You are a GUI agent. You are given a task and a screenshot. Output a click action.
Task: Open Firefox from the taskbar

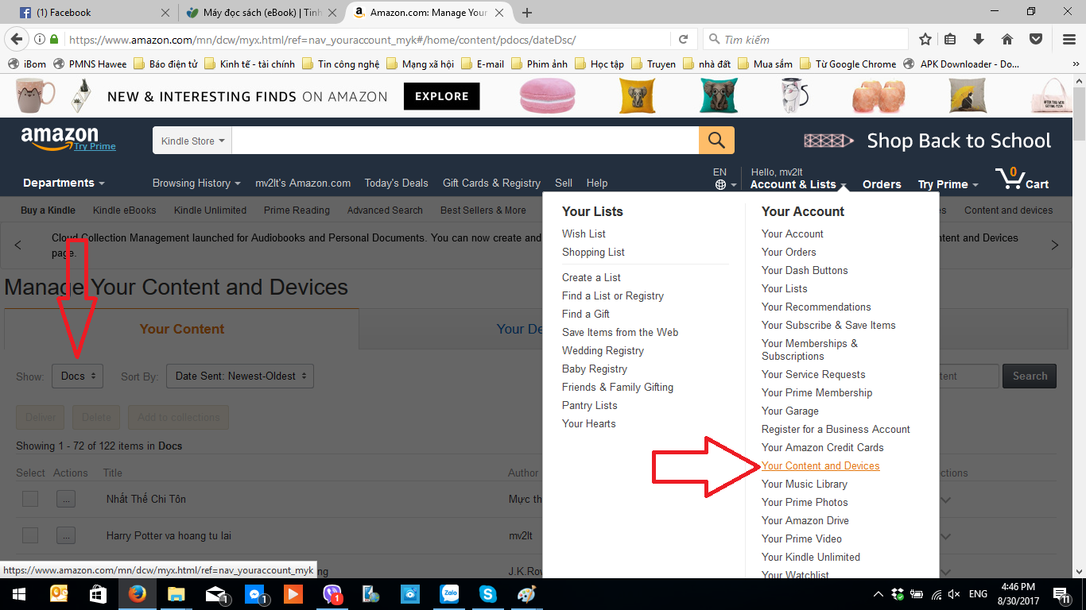(x=137, y=594)
